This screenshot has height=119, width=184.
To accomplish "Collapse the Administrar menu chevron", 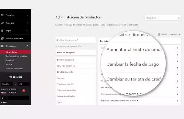I will [28, 46].
